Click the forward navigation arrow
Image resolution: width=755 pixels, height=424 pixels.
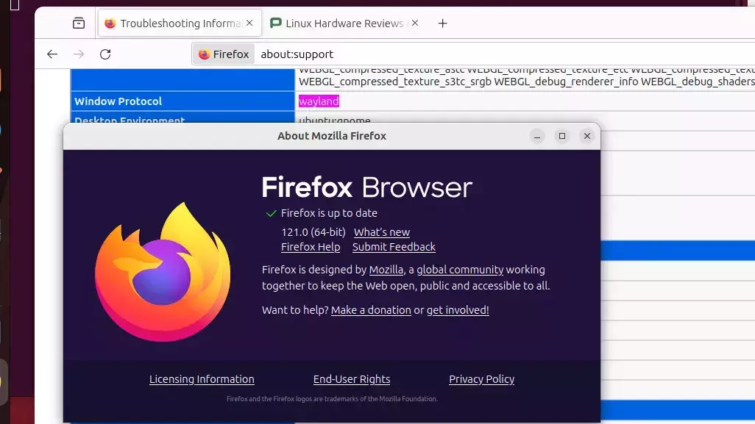pos(79,54)
